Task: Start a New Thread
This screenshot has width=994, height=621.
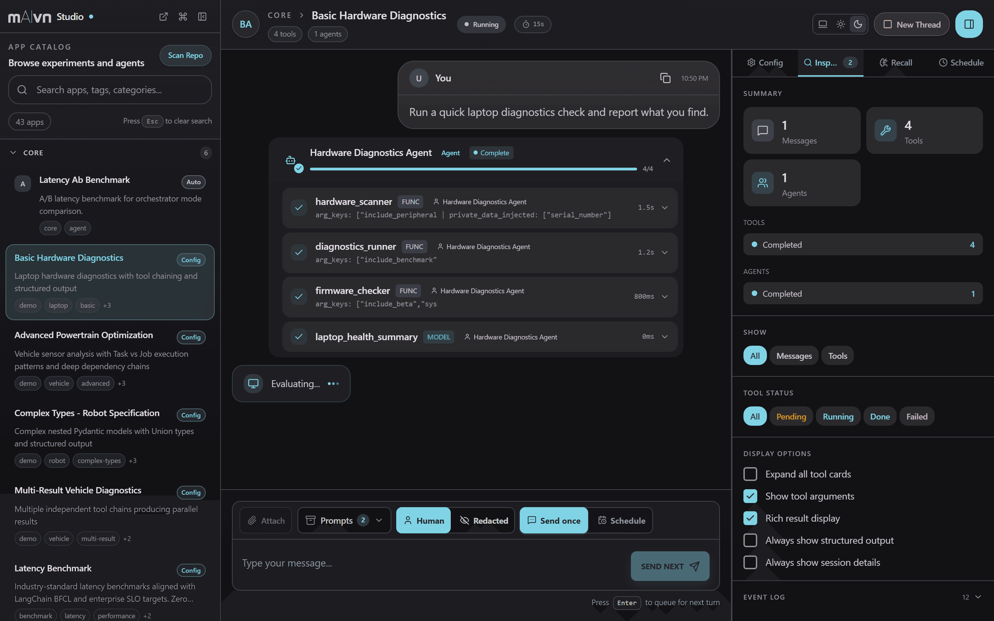Action: pyautogui.click(x=912, y=24)
